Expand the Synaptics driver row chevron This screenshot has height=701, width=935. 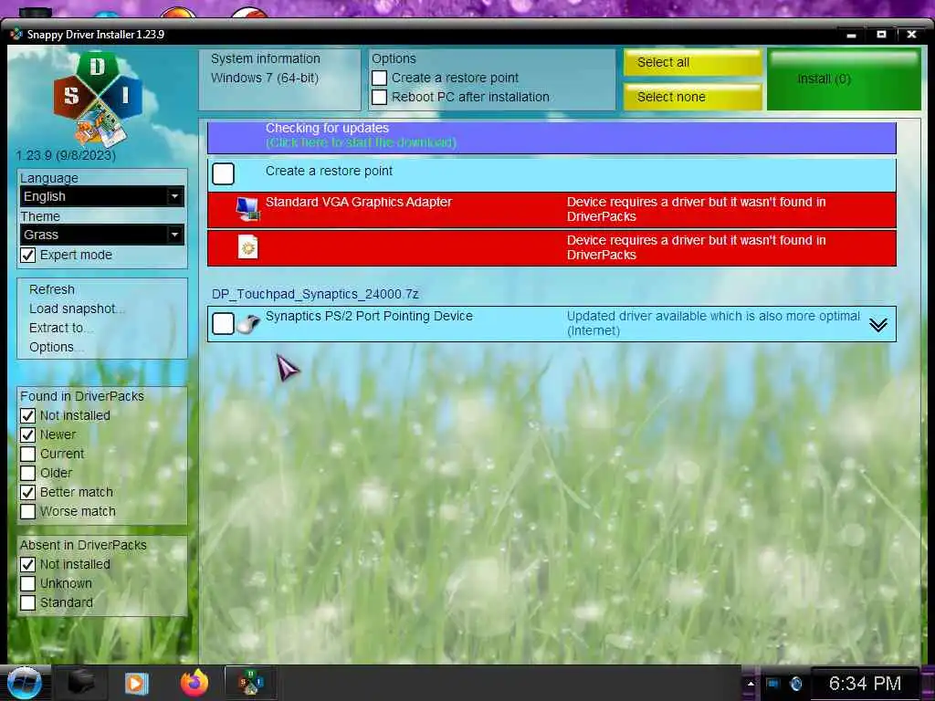pos(877,325)
